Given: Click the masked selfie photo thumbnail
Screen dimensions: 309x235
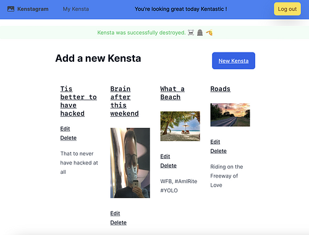Looking at the screenshot, I should click(130, 163).
